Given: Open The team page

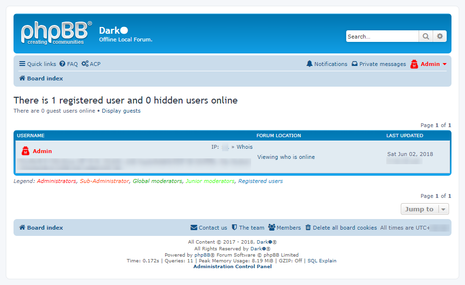Looking at the screenshot, I should pyautogui.click(x=248, y=228).
